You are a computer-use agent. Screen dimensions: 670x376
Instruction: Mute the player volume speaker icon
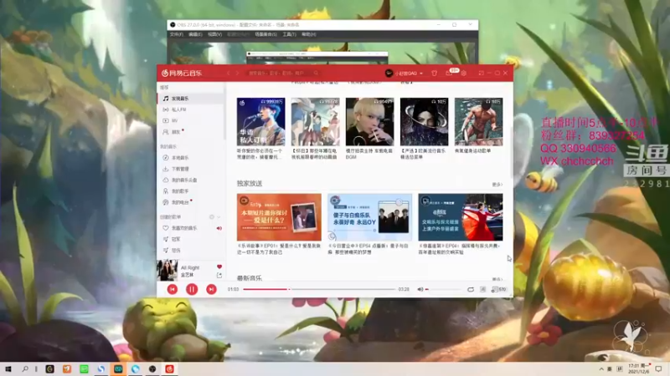tap(420, 289)
